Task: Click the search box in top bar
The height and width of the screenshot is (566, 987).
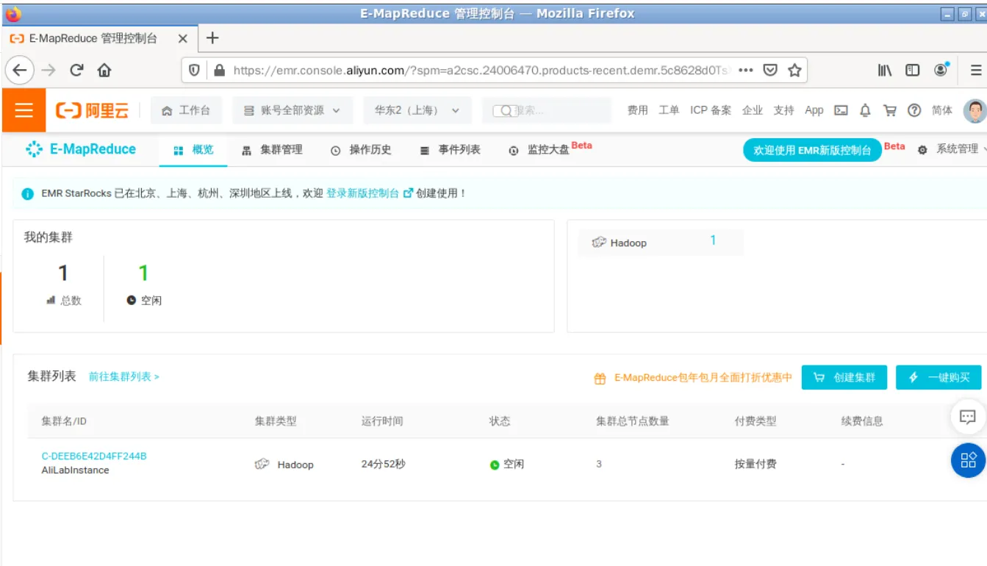Action: pos(548,110)
